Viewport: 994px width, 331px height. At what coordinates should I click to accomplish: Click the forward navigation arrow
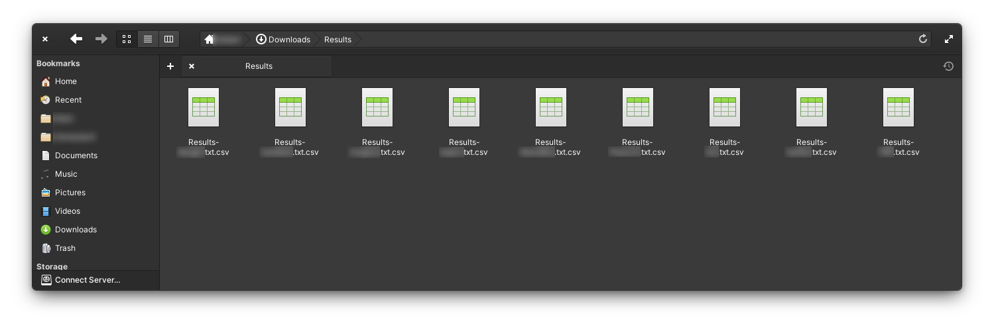point(101,39)
